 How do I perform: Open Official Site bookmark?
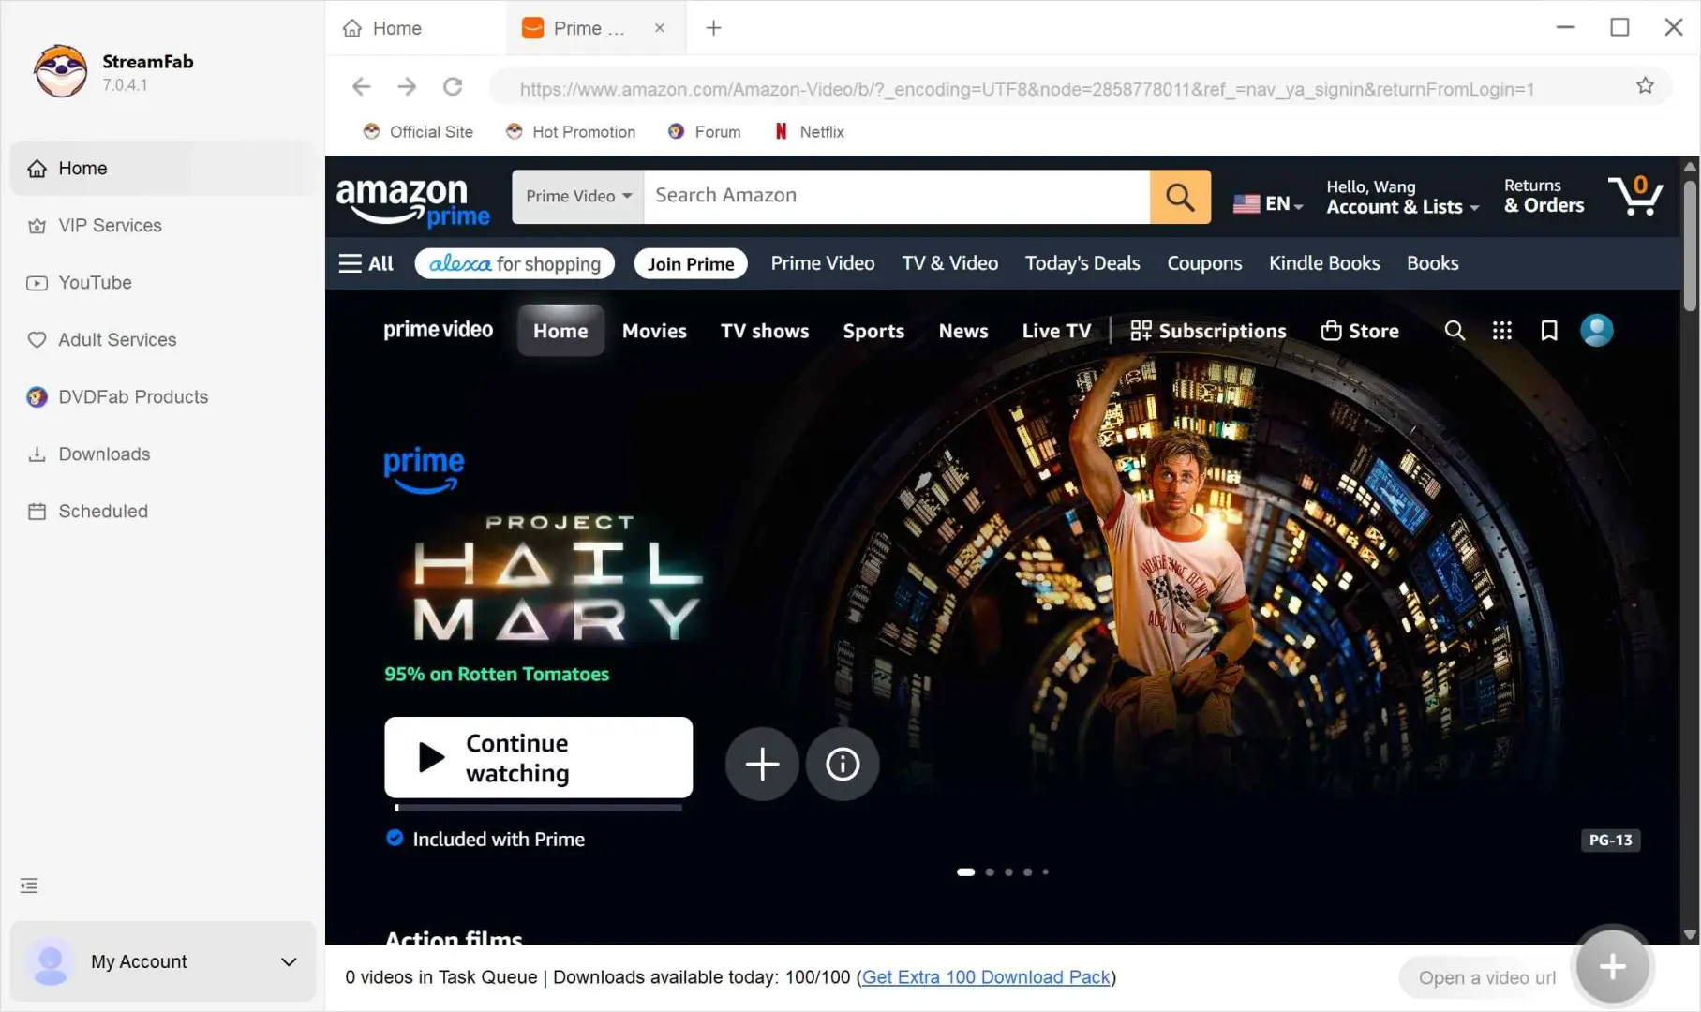[x=418, y=132]
